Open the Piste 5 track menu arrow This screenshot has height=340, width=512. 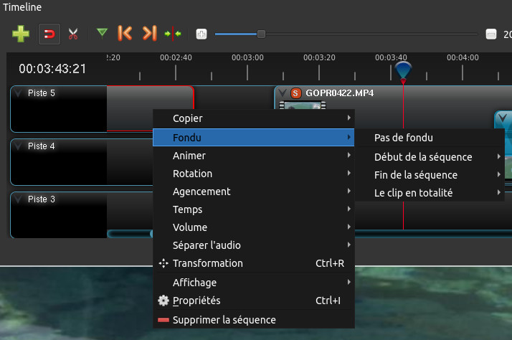coord(18,93)
